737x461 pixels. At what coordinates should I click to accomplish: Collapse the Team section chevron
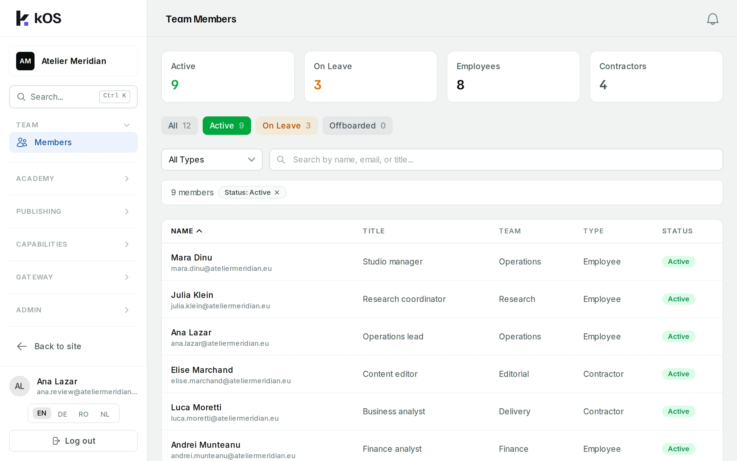pos(127,125)
